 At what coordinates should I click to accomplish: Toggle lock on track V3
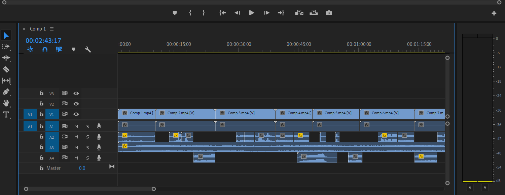click(x=41, y=93)
